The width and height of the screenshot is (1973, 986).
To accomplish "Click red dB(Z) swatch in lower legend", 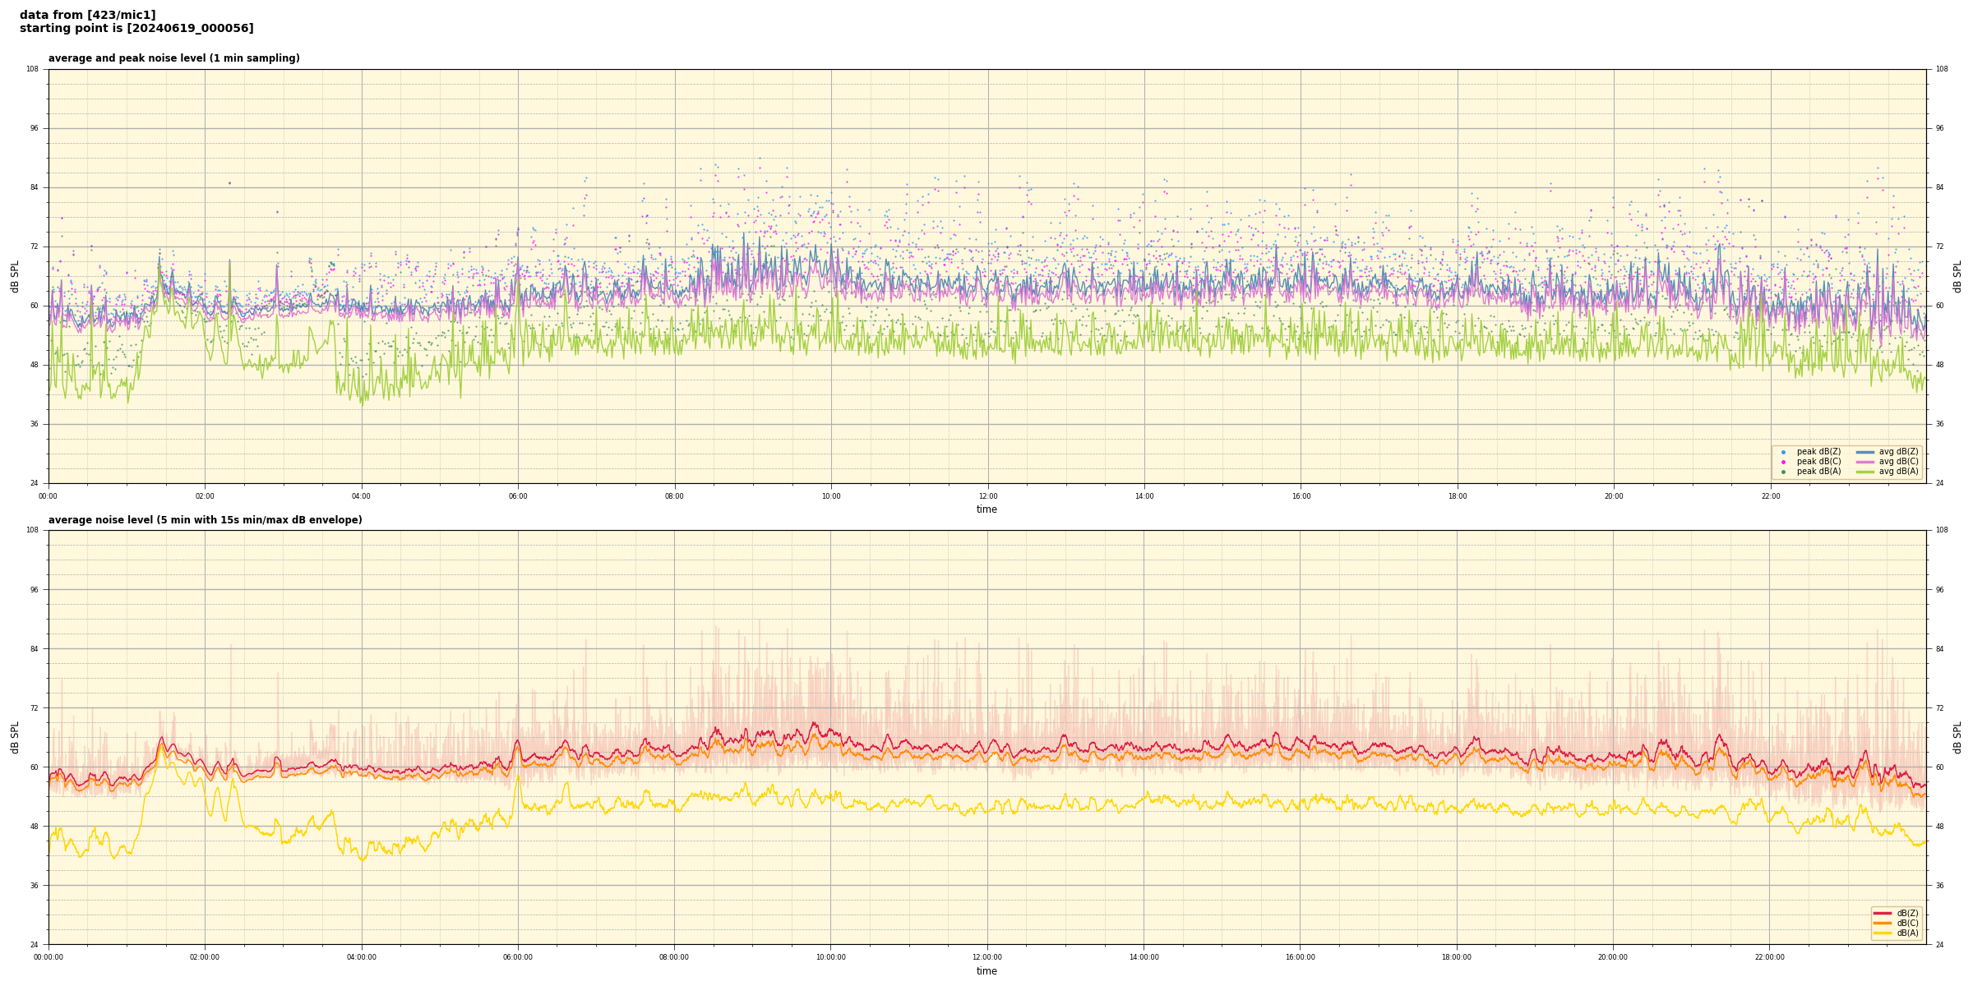I will coord(1883,913).
